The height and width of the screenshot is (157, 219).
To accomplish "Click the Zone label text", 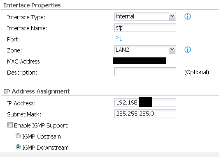I will coord(14,50).
